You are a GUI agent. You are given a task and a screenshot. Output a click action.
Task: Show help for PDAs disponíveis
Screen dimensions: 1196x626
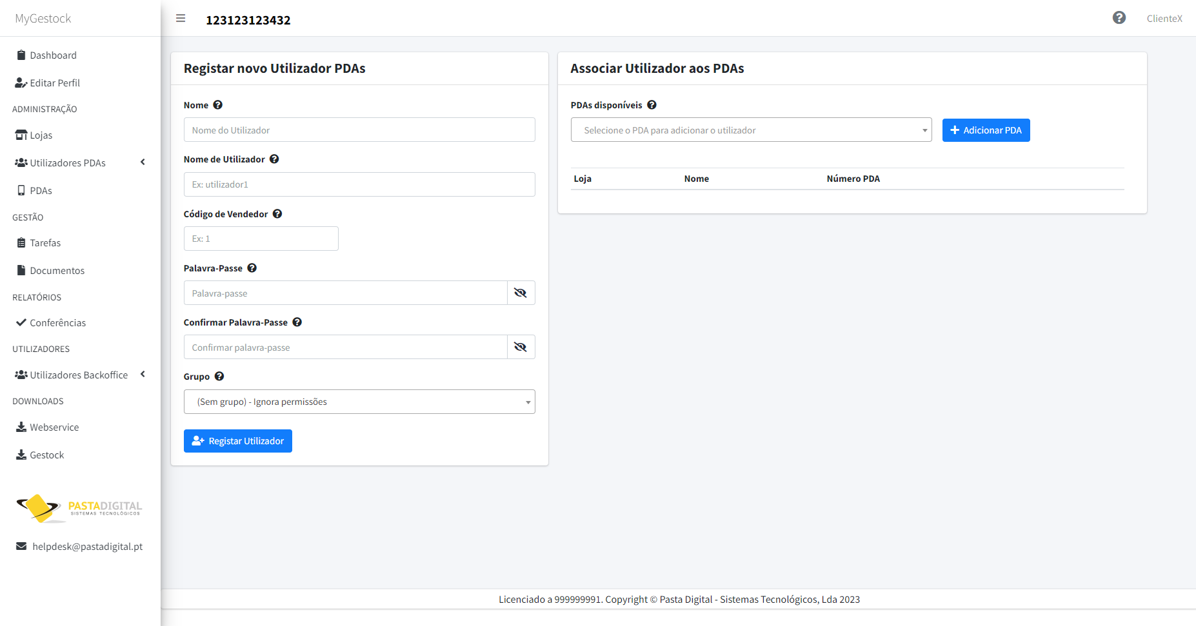click(652, 105)
